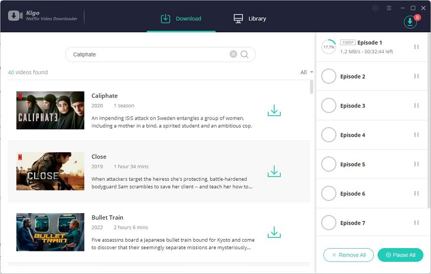Image resolution: width=431 pixels, height=274 pixels.
Task: Switch to the Download tab
Action: 181,19
